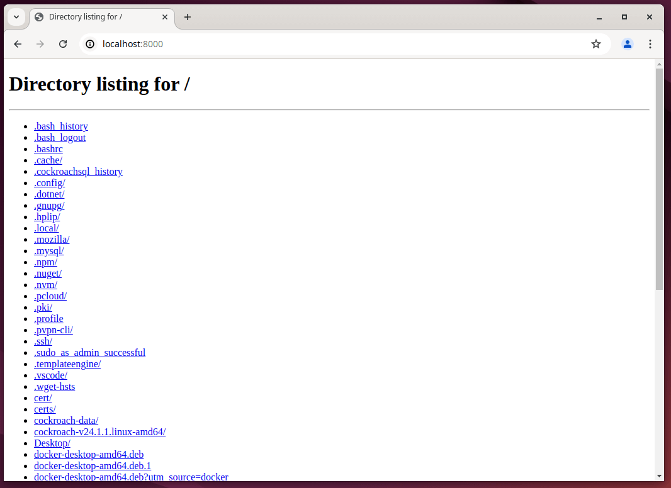The width and height of the screenshot is (671, 488).
Task: Select the Directory listing tab
Action: coord(102,17)
